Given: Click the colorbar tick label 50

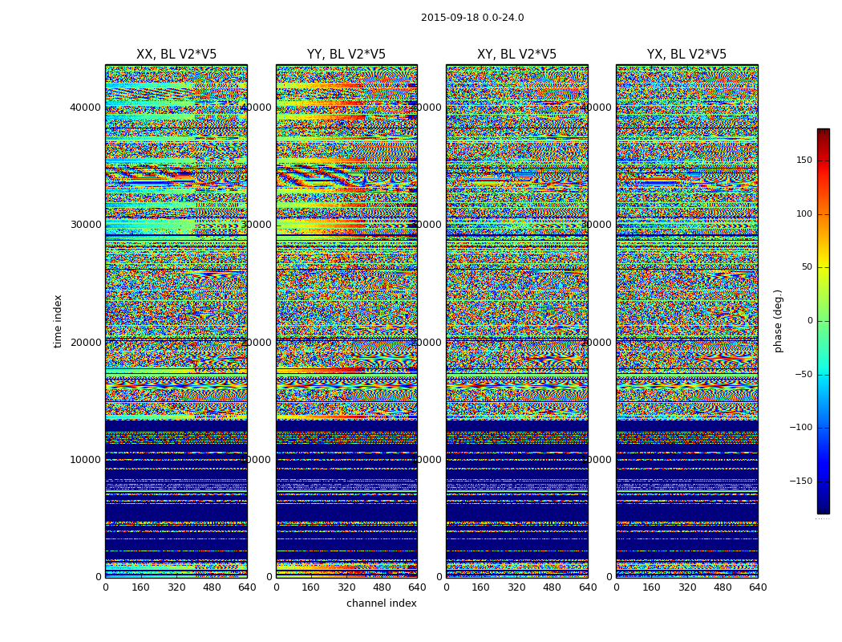Looking at the screenshot, I should pos(805,267).
